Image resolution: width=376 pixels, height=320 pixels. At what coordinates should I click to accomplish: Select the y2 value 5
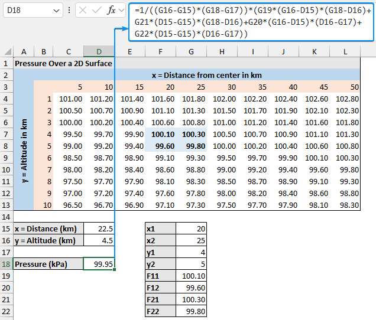[191, 264]
